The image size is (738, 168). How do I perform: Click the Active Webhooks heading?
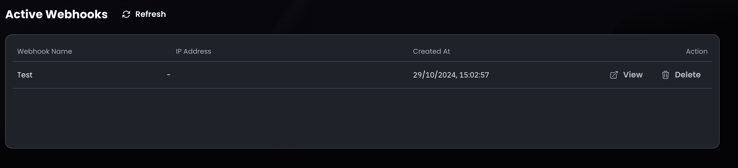click(x=56, y=14)
